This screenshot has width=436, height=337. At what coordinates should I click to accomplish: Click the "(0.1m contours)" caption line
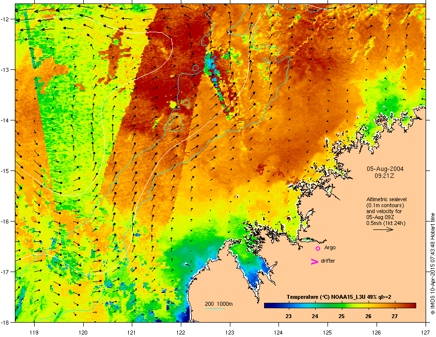click(x=385, y=206)
